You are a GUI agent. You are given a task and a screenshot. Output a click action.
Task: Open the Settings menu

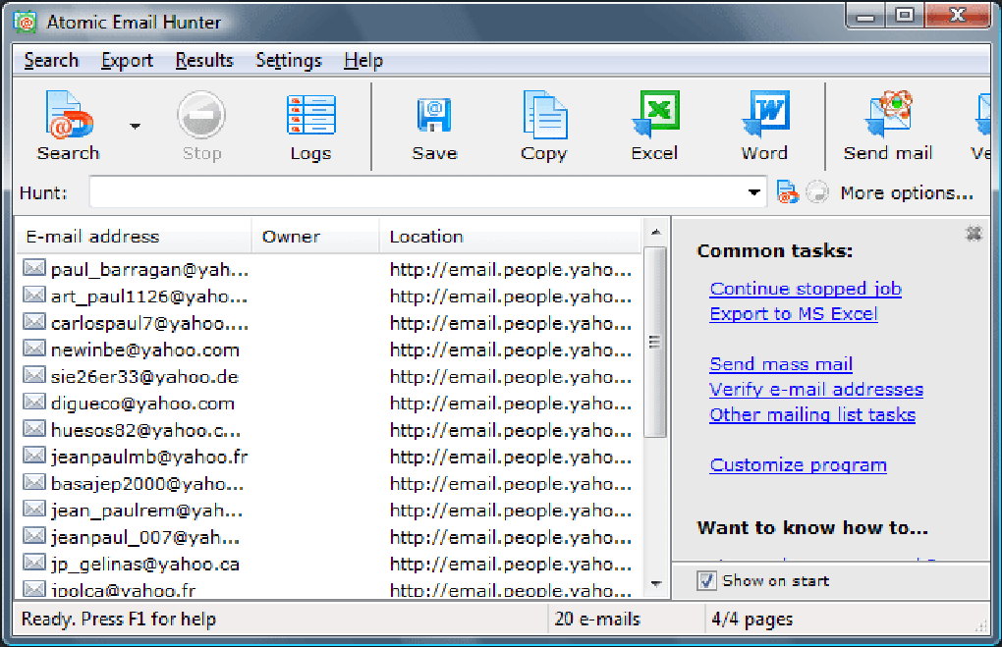click(x=289, y=61)
